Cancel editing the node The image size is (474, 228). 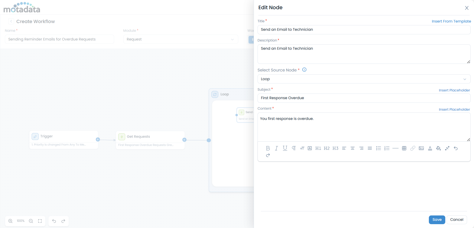[457, 220]
